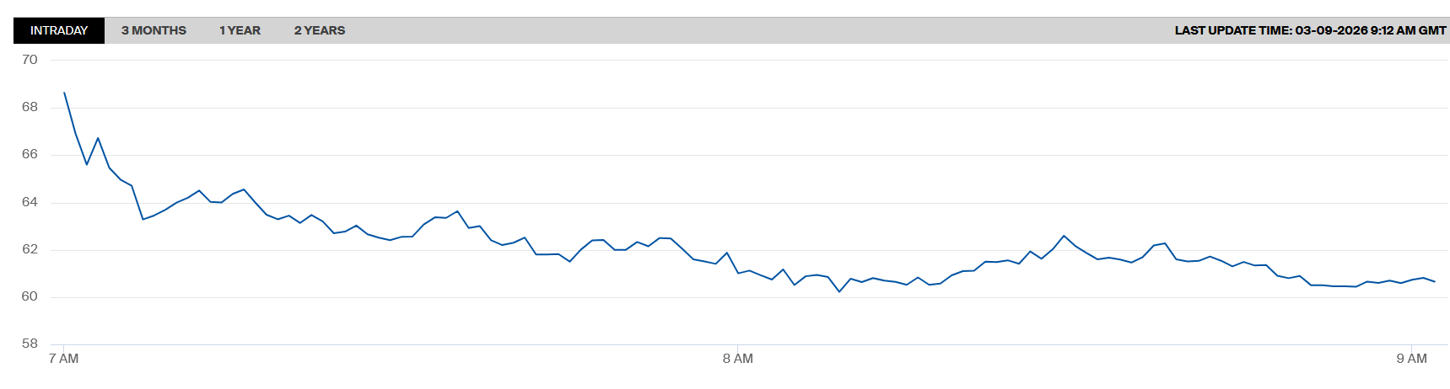Viewport: 1450px width, 389px height.
Task: Click the tallest peak between 8 AM and 9 AM
Action: click(x=1064, y=236)
